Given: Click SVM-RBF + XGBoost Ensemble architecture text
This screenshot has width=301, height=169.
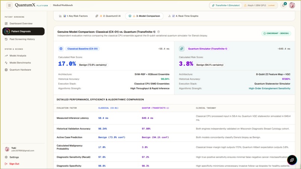Looking at the screenshot, I should (152, 74).
